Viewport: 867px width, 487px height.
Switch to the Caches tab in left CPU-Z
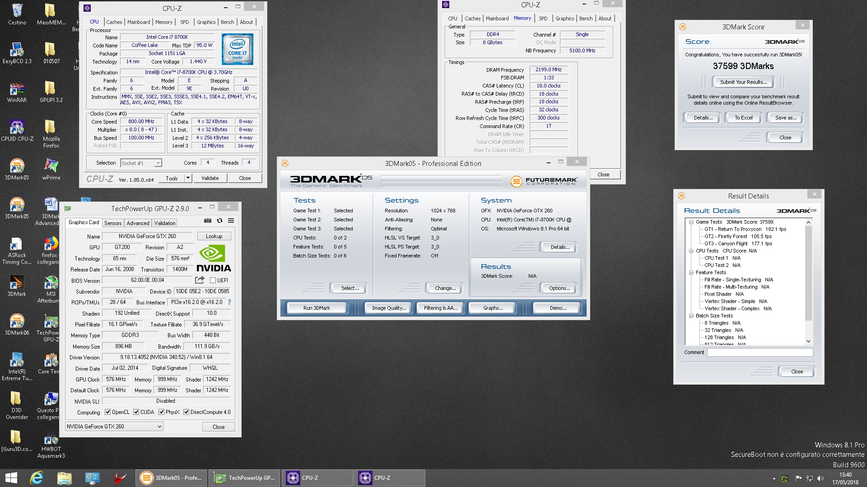114,22
